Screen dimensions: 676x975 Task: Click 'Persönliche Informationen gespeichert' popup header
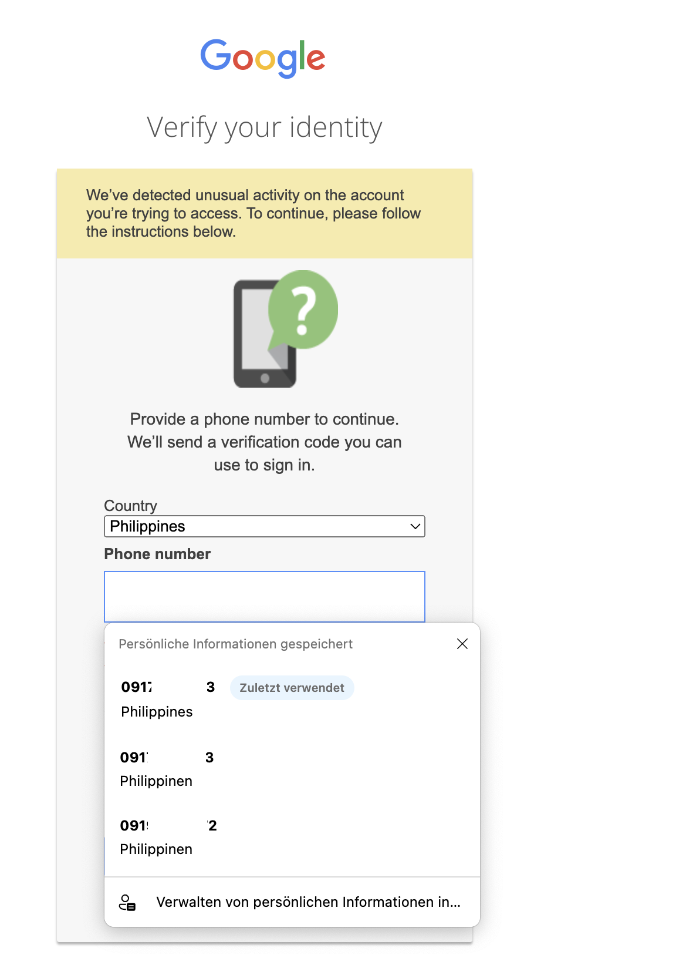pyautogui.click(x=235, y=644)
